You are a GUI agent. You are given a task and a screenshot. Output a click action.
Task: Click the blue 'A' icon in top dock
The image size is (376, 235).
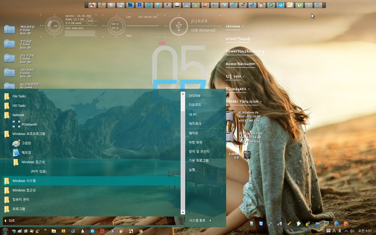139,5
